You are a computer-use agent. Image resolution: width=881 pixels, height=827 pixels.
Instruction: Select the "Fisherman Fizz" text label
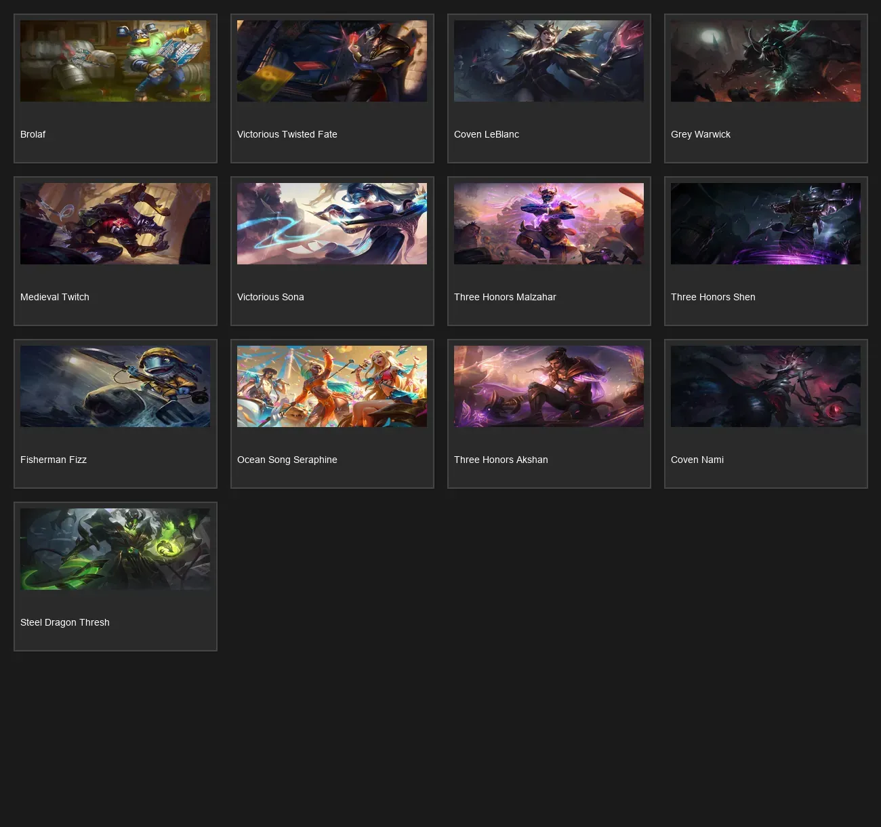point(54,460)
